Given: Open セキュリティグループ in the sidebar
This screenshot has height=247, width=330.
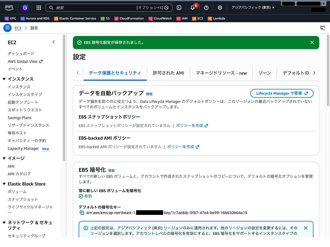Looking at the screenshot, I should [x=26, y=236].
